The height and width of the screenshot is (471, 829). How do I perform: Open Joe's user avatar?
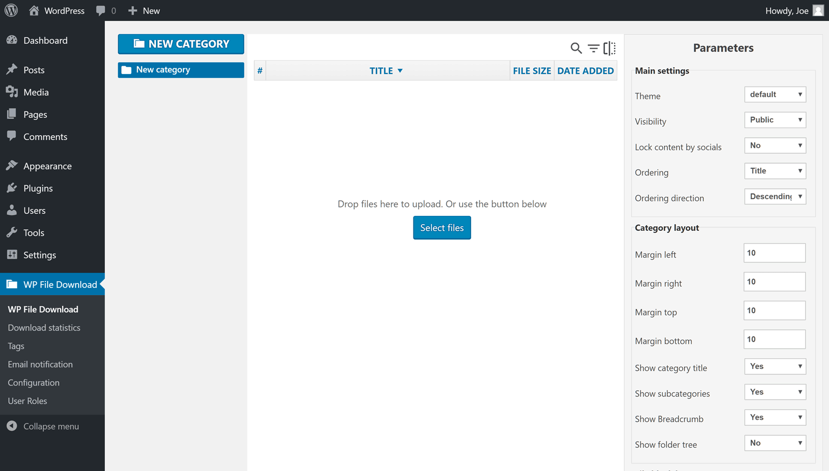pos(818,10)
